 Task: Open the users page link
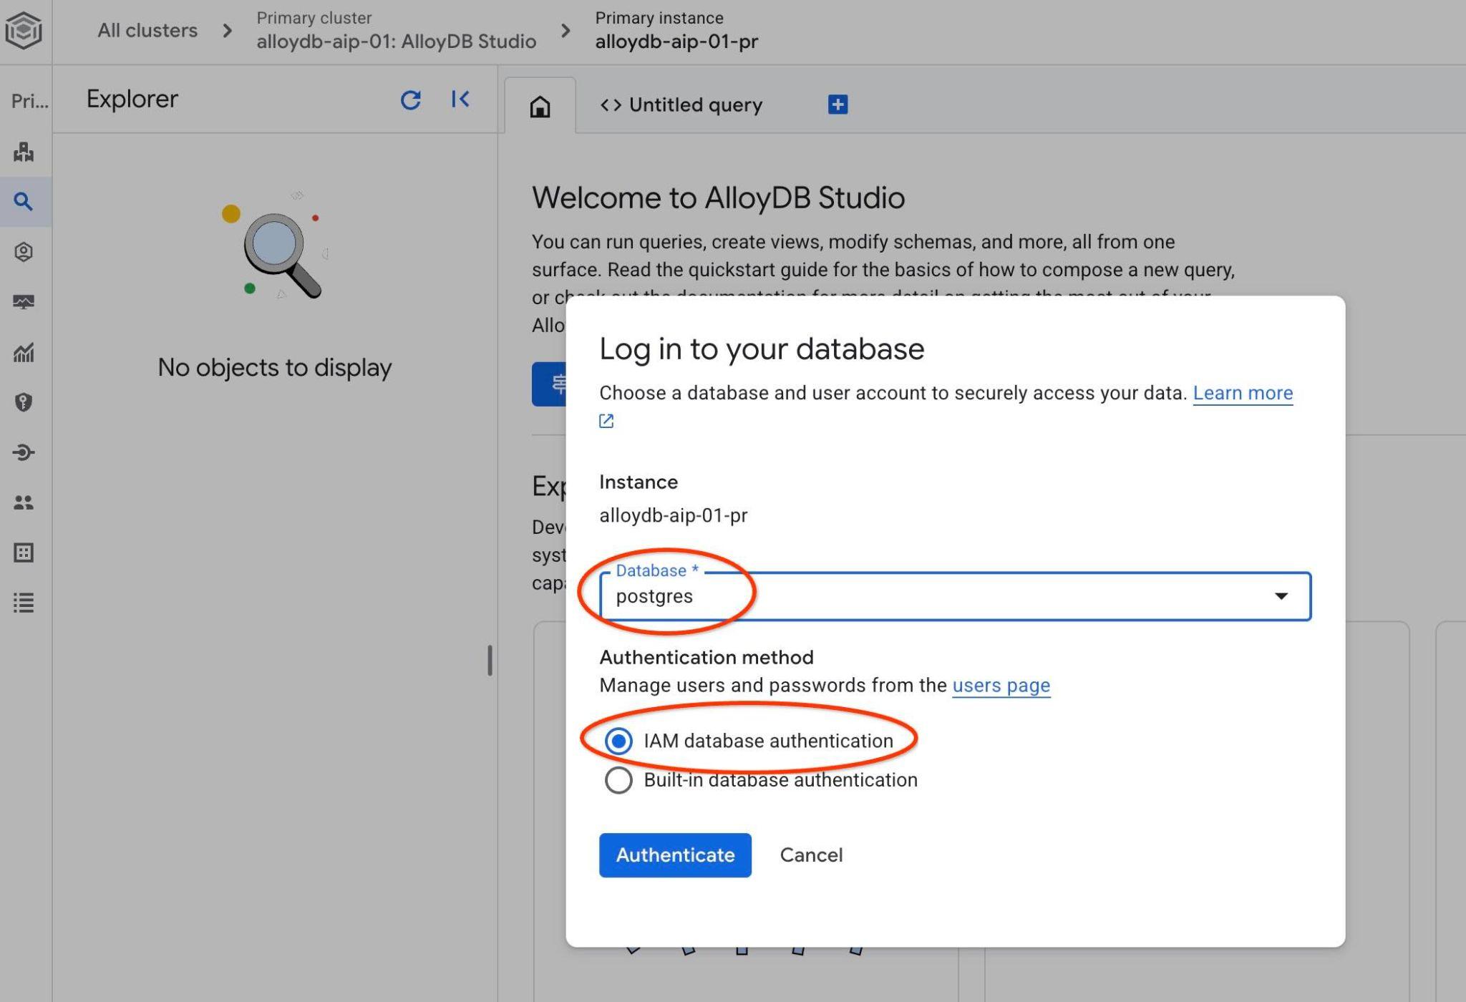pyautogui.click(x=1001, y=686)
